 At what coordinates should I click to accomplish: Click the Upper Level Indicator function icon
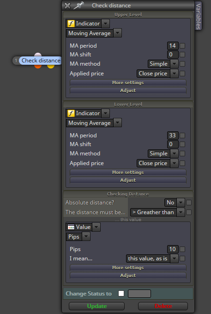71,24
